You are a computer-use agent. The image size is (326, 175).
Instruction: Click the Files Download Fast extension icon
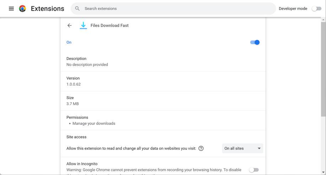83,26
